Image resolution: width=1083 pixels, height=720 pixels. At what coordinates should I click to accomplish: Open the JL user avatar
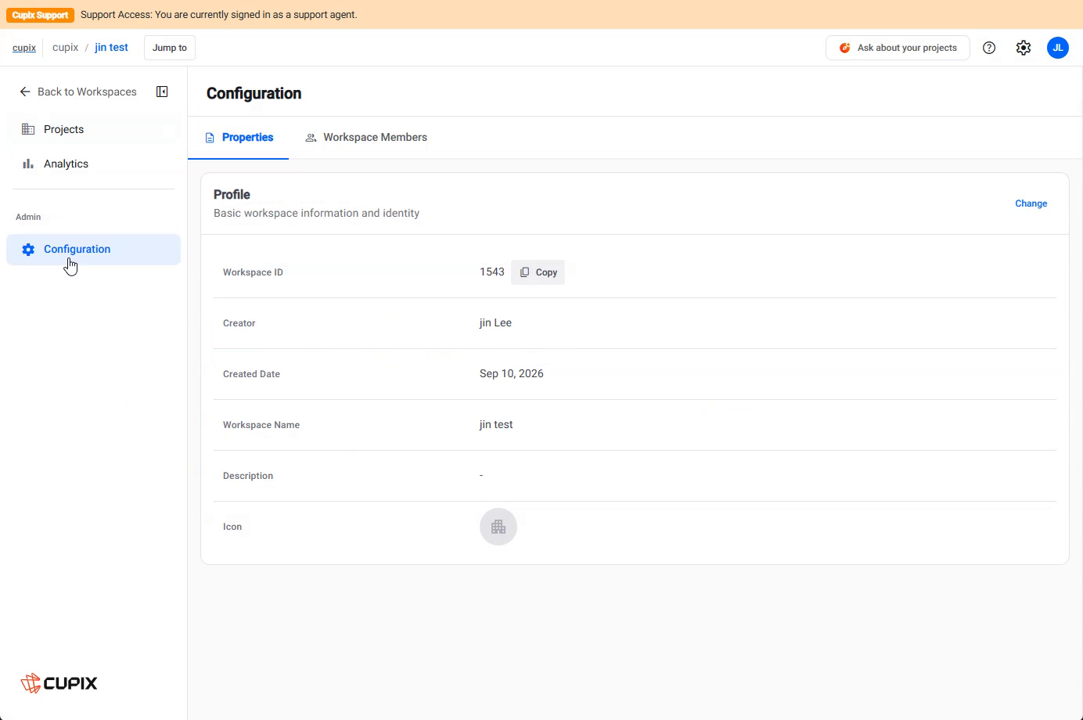(1058, 48)
